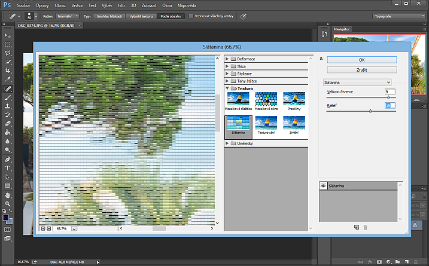Collapse the Textura filter folder

tap(227, 88)
